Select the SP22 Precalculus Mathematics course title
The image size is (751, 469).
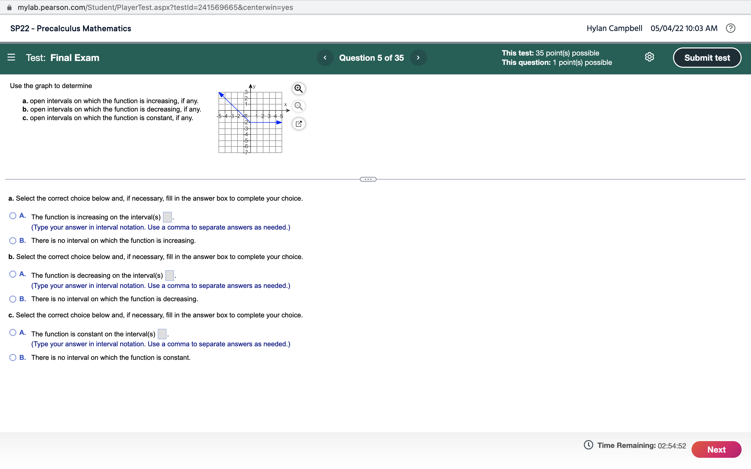tap(70, 28)
